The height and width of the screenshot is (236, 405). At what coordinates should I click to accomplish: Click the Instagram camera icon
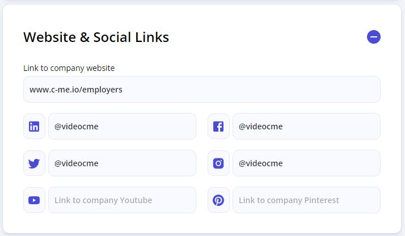click(218, 163)
